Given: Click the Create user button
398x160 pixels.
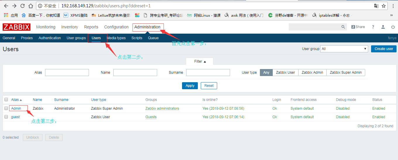Looking at the screenshot, I should point(384,49).
